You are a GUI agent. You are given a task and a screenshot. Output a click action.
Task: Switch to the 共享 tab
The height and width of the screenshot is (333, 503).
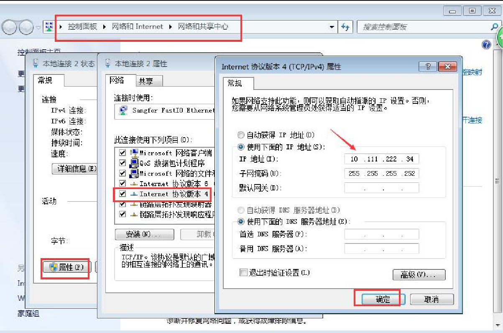(149, 82)
